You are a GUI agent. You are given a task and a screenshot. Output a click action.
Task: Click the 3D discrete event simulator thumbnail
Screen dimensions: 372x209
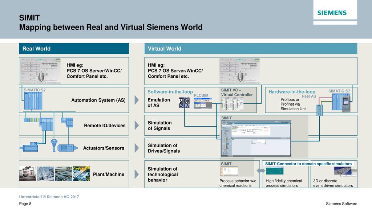(345, 172)
